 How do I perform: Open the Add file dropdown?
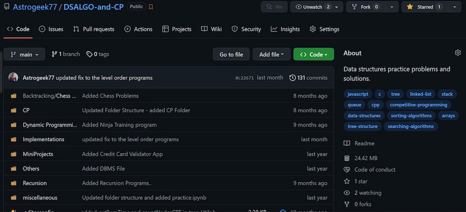(x=271, y=54)
